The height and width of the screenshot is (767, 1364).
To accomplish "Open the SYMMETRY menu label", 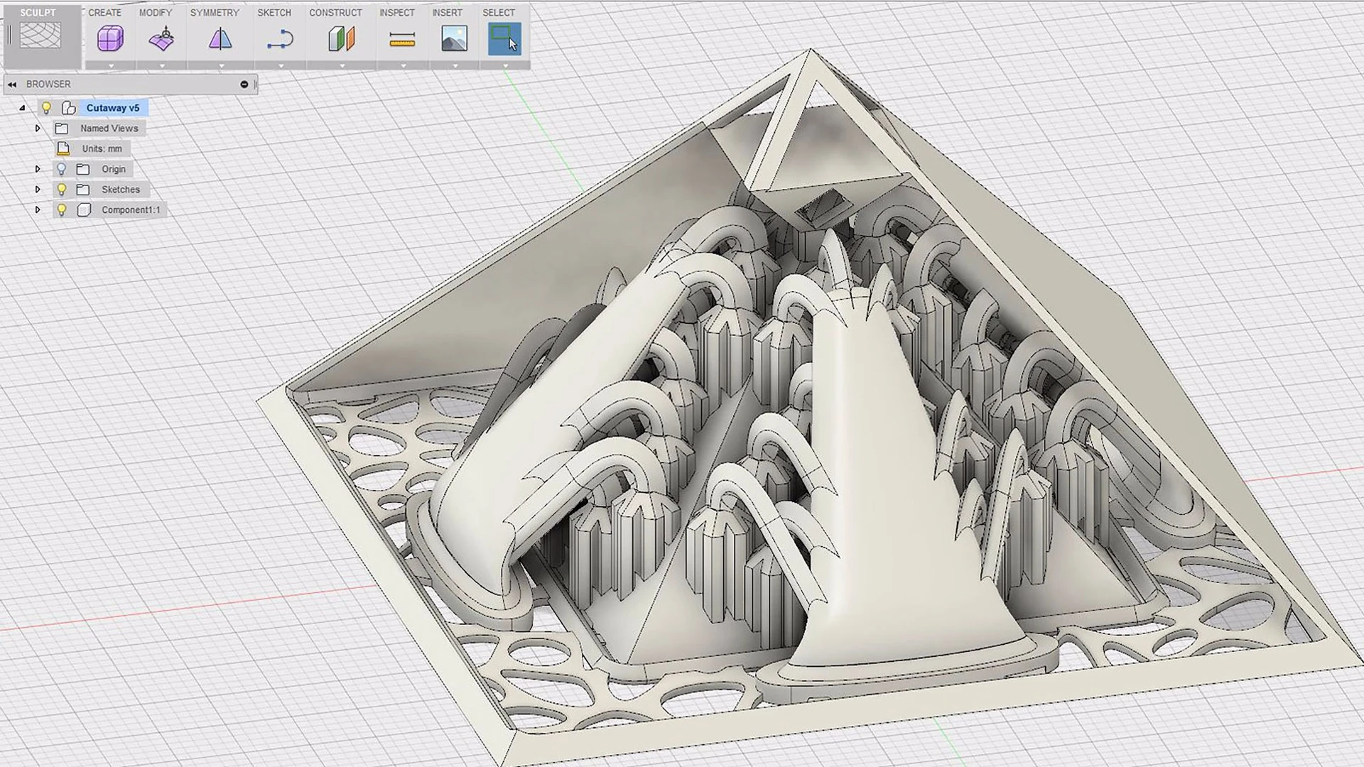I will coord(215,13).
